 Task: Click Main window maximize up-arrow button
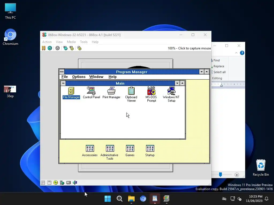(x=182, y=83)
